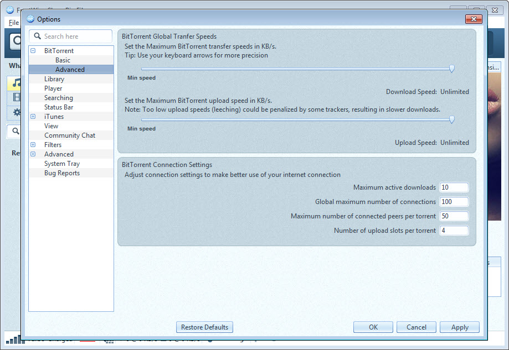Expand the iTunes tree node

pyautogui.click(x=33, y=116)
